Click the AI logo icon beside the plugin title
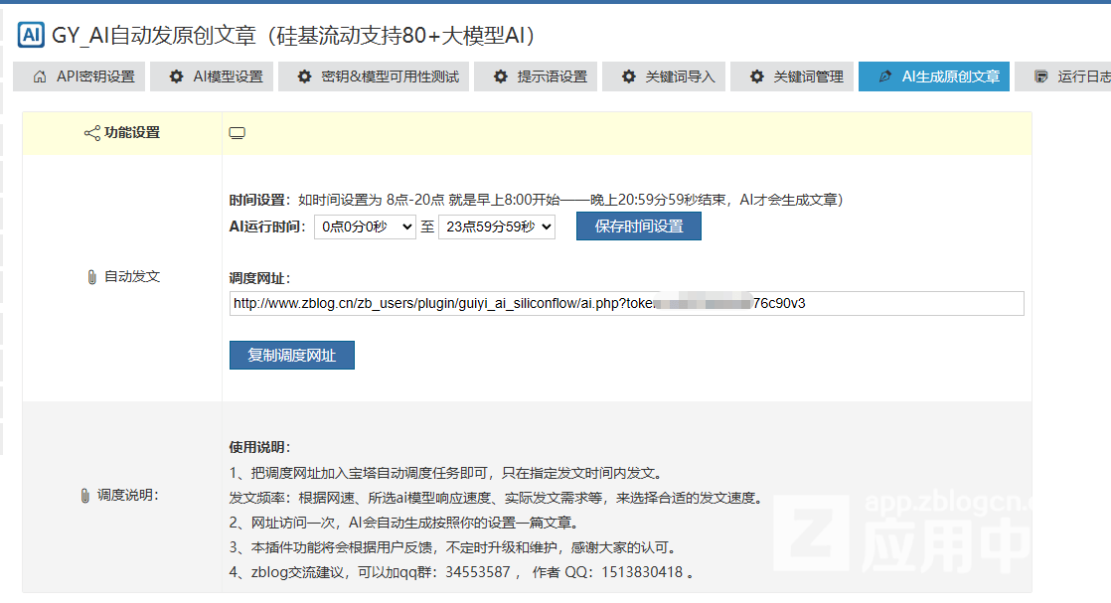This screenshot has height=603, width=1111. (31, 36)
